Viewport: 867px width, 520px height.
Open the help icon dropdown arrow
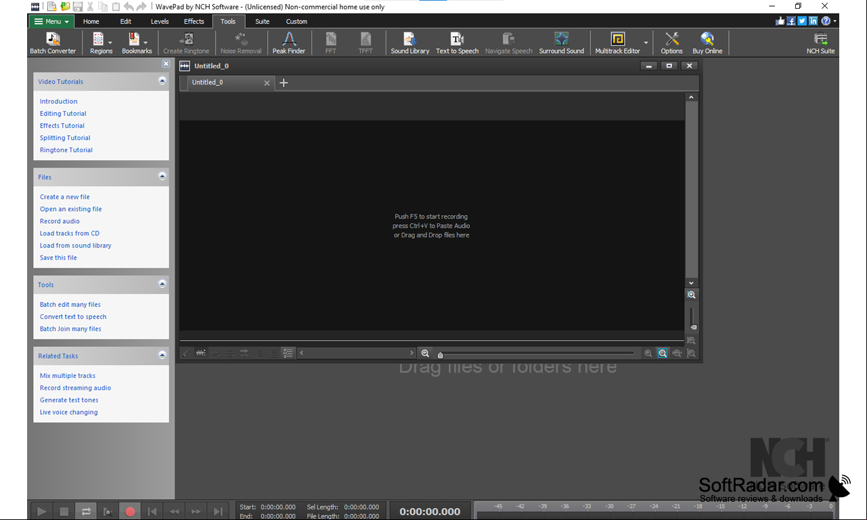point(835,21)
